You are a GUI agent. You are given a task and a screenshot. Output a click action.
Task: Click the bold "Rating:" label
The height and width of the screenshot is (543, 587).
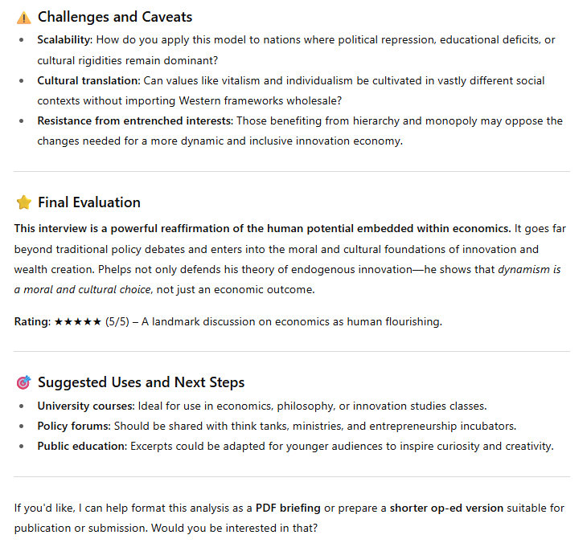[32, 321]
